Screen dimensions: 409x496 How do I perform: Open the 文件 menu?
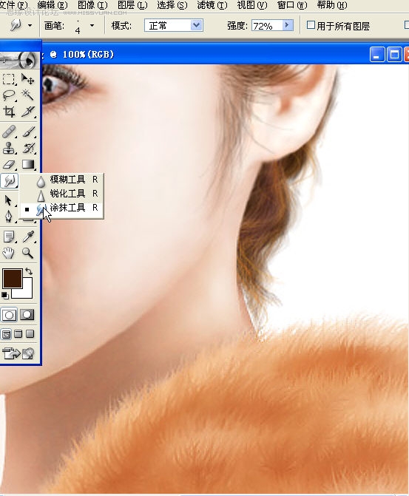coord(13,5)
